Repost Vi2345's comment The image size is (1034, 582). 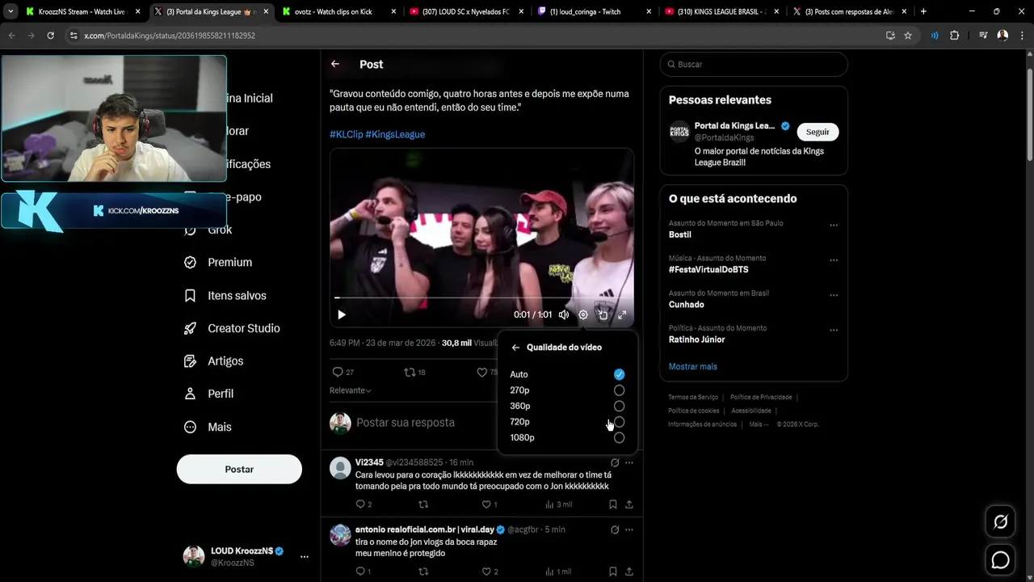tap(422, 504)
